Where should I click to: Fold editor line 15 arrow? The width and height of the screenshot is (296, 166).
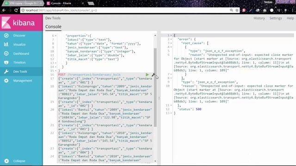pyautogui.click(x=55, y=71)
